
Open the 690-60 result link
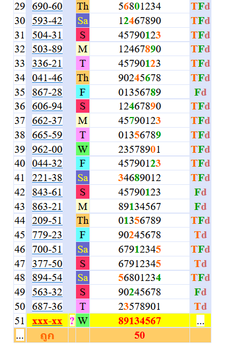tap(47, 6)
